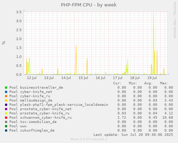Click the prostata_cyber-knife_ru average value 0.04

153,113
